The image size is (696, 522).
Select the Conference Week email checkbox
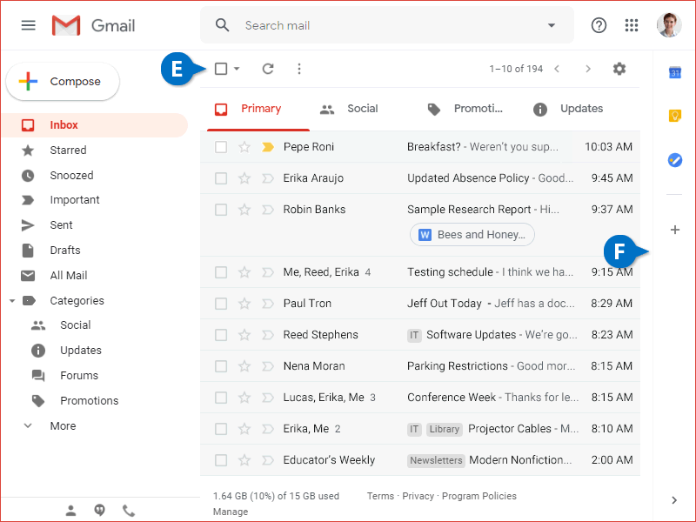(x=221, y=398)
